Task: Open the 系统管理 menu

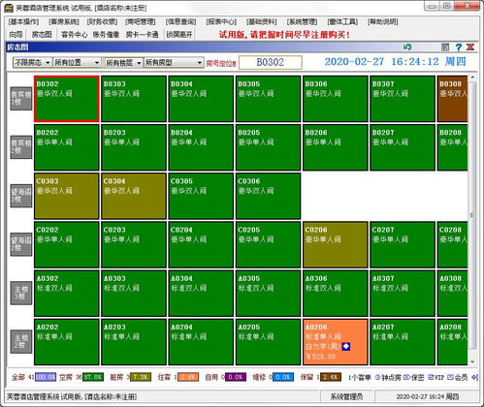Action: (x=302, y=21)
